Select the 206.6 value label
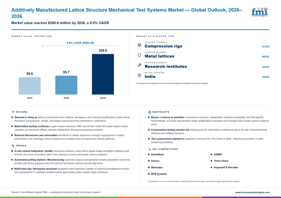 [103, 50]
